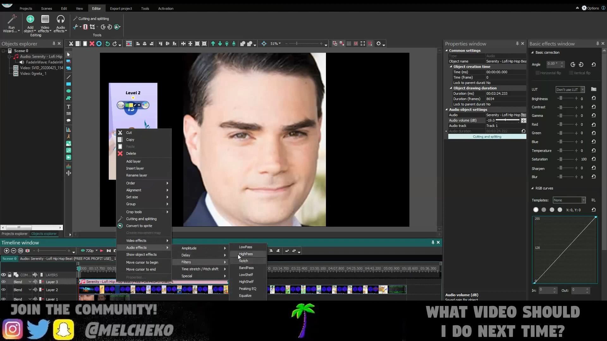Select the move cross-arrows tool in toolbox
Viewport: 607px width, 341px height.
[68, 173]
